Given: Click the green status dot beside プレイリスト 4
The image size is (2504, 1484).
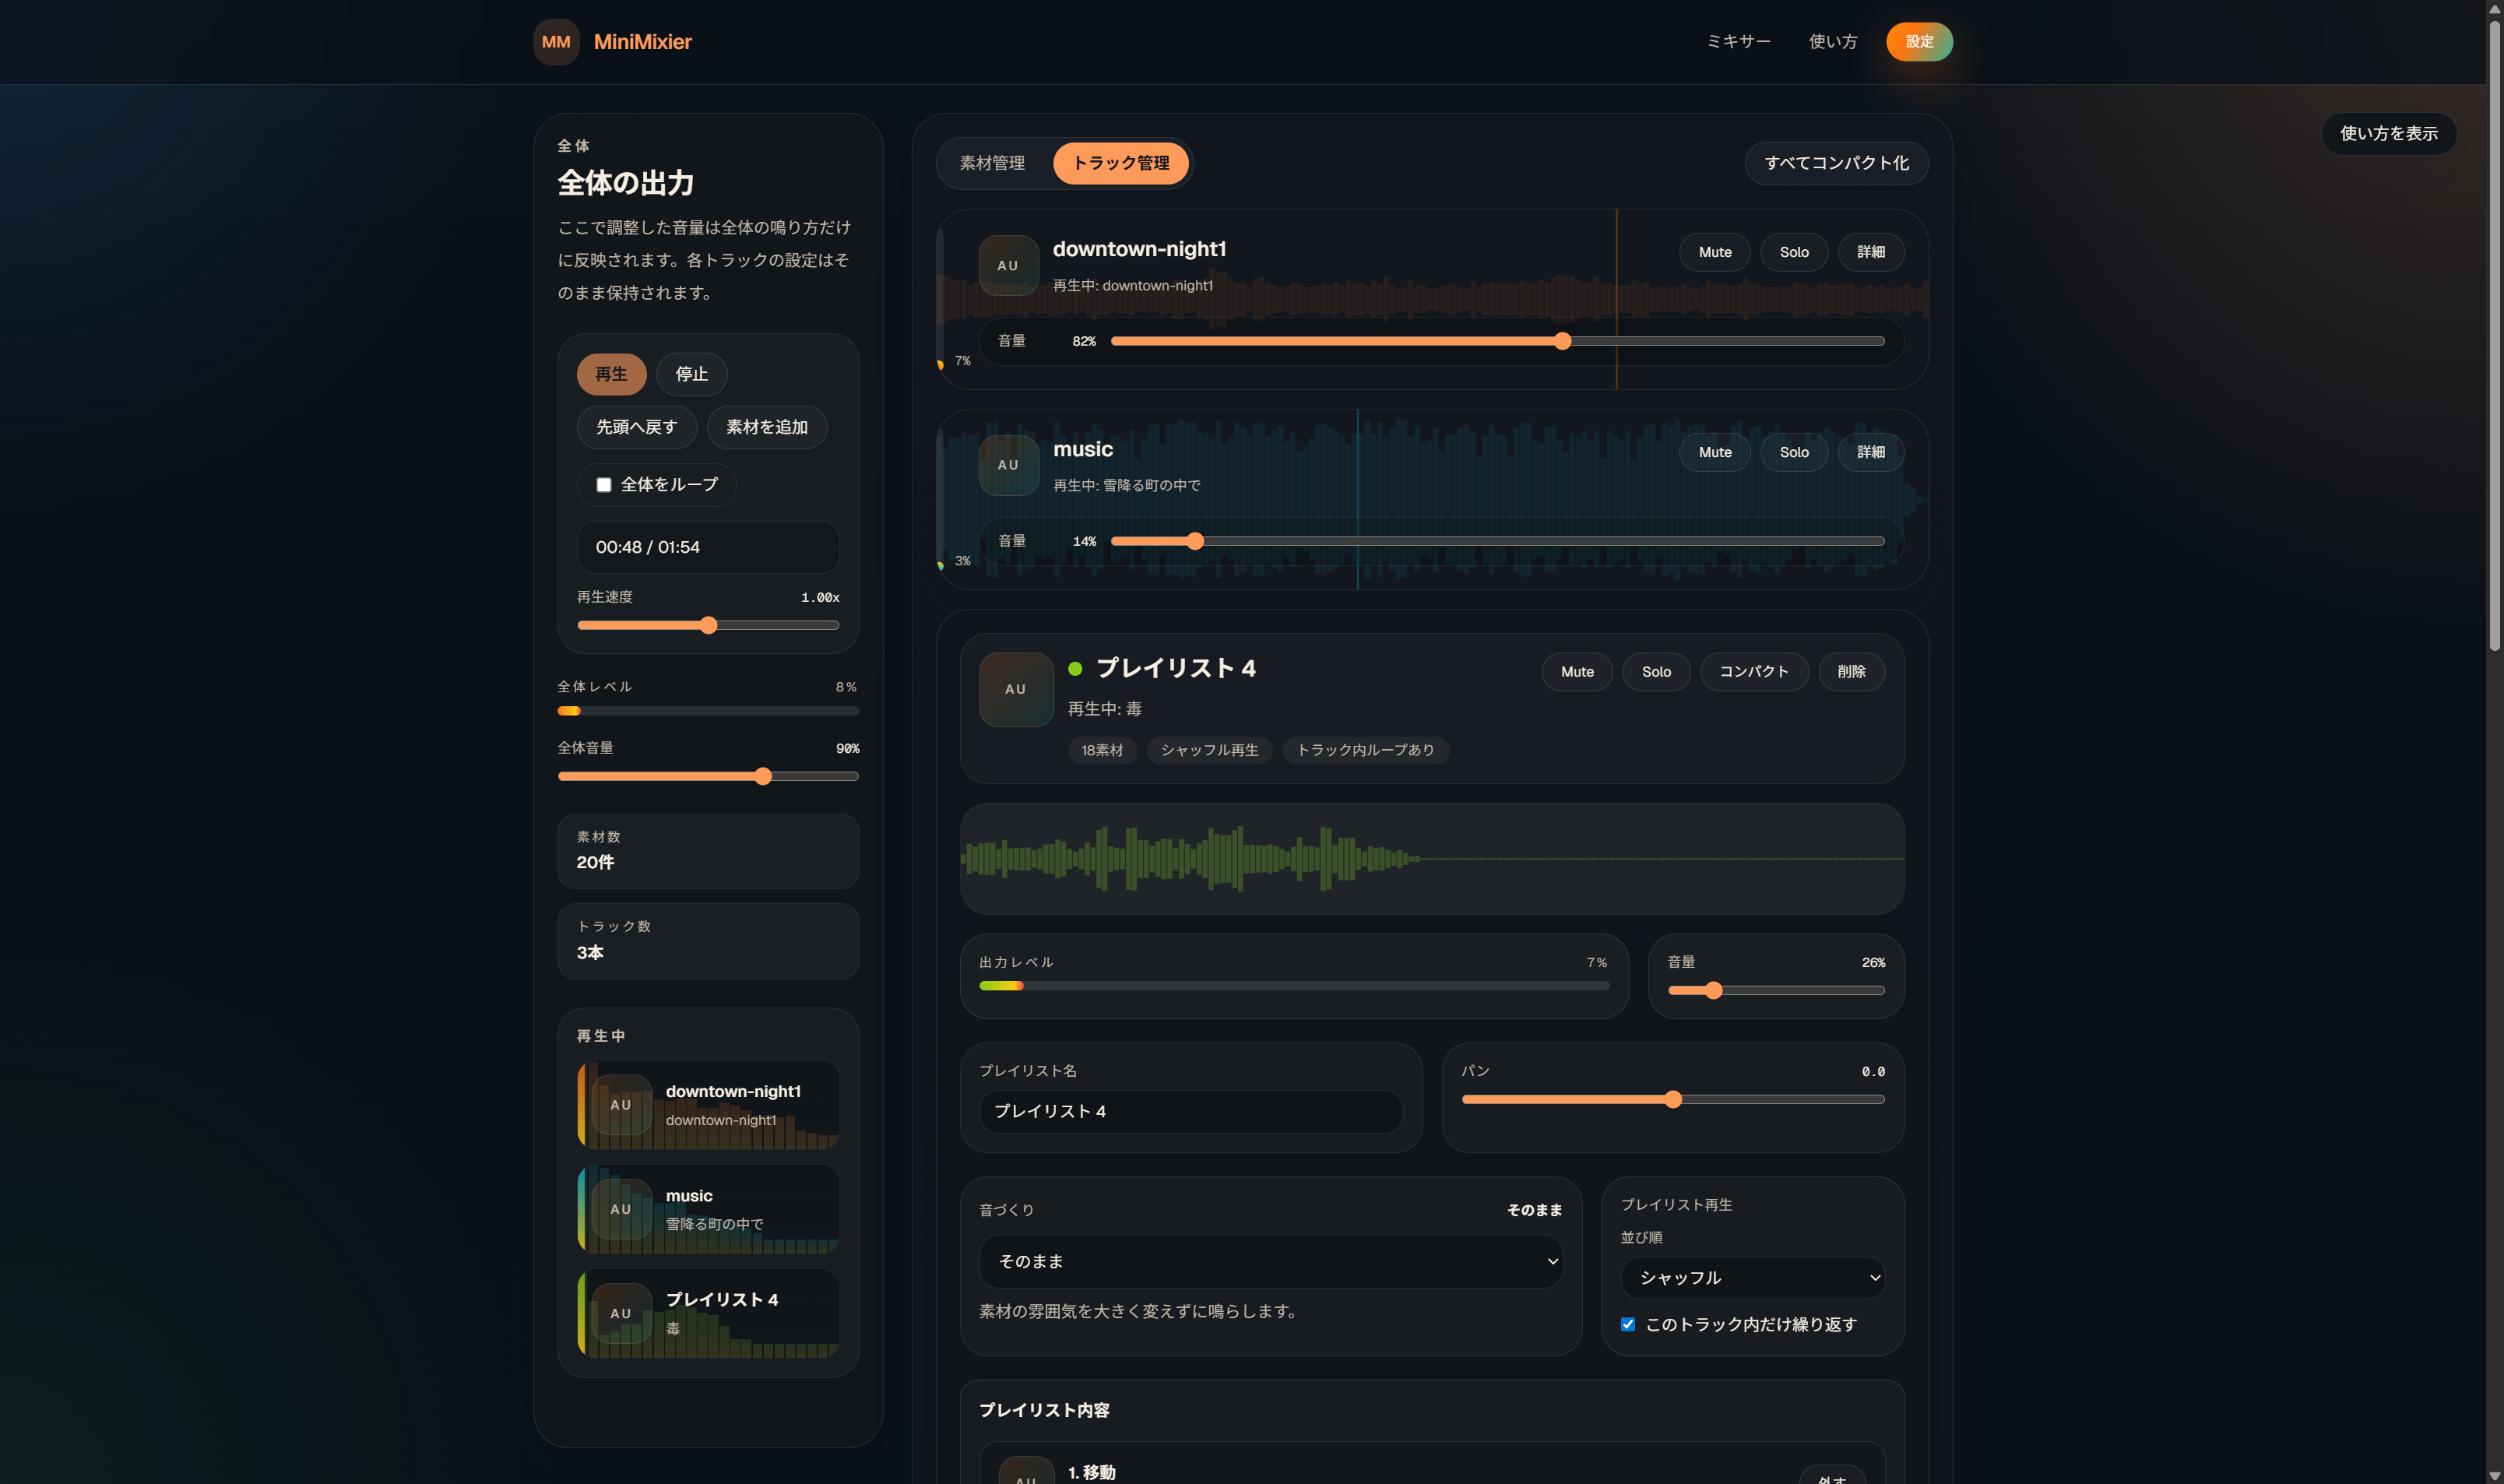Looking at the screenshot, I should click(1075, 669).
